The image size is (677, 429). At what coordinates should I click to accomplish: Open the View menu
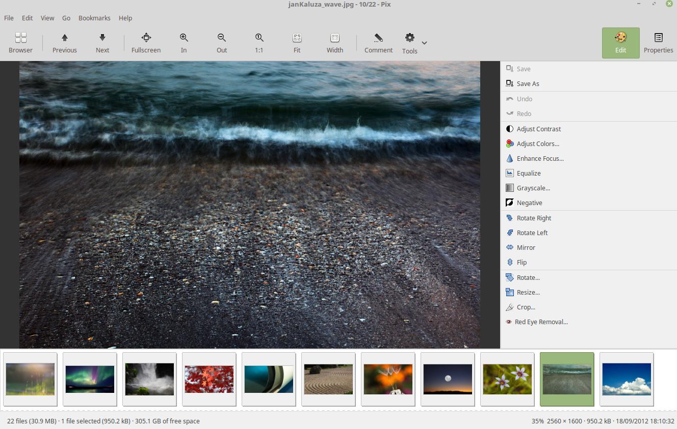tap(47, 18)
